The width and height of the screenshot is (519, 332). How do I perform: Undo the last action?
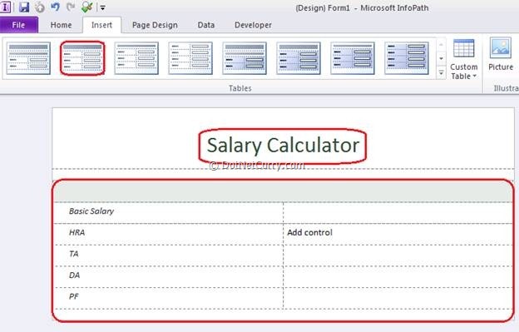(x=55, y=7)
